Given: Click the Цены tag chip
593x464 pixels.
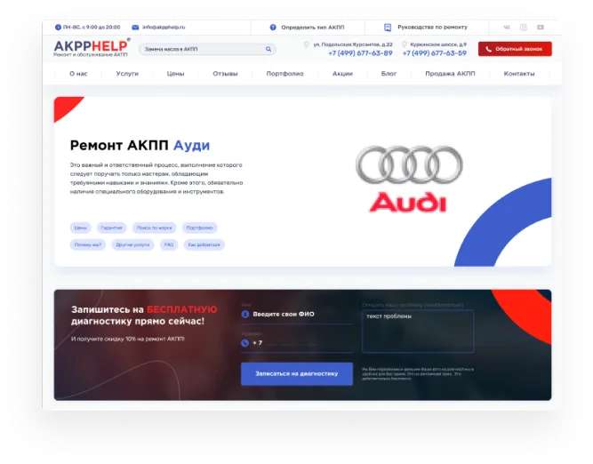Looking at the screenshot, I should [80, 228].
